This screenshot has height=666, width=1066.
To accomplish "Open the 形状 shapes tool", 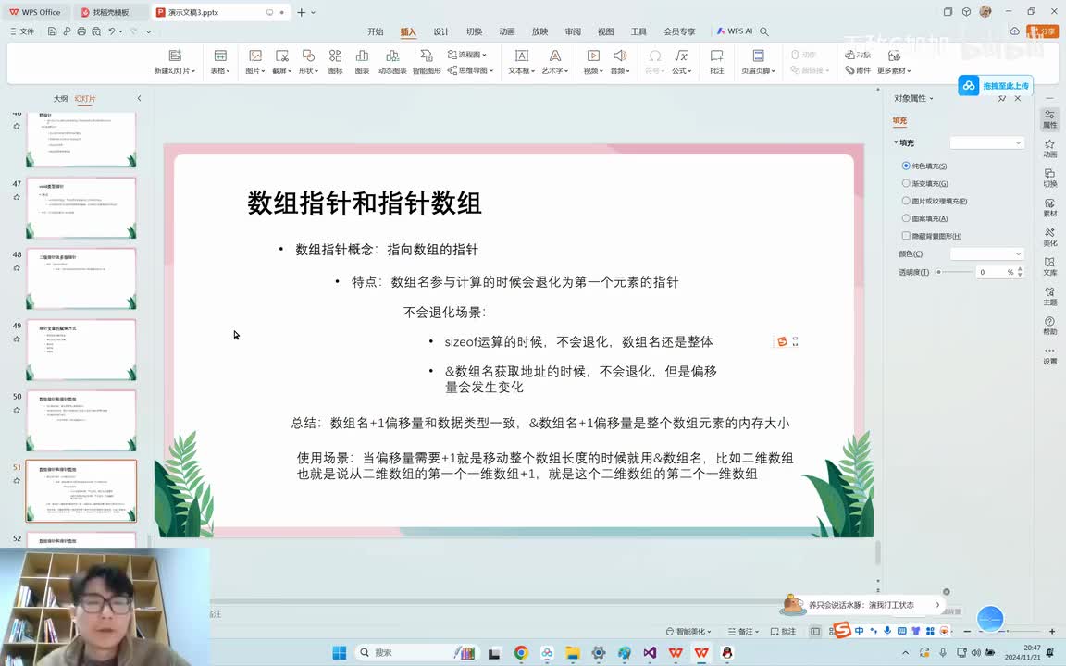I will [309, 61].
